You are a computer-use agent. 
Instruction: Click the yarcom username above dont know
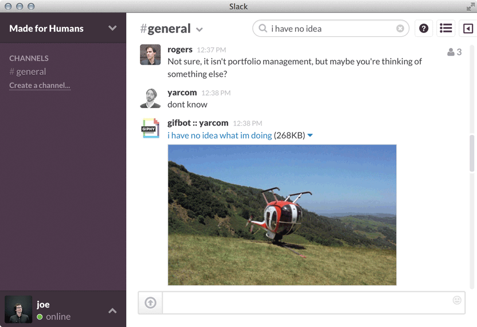tap(182, 92)
